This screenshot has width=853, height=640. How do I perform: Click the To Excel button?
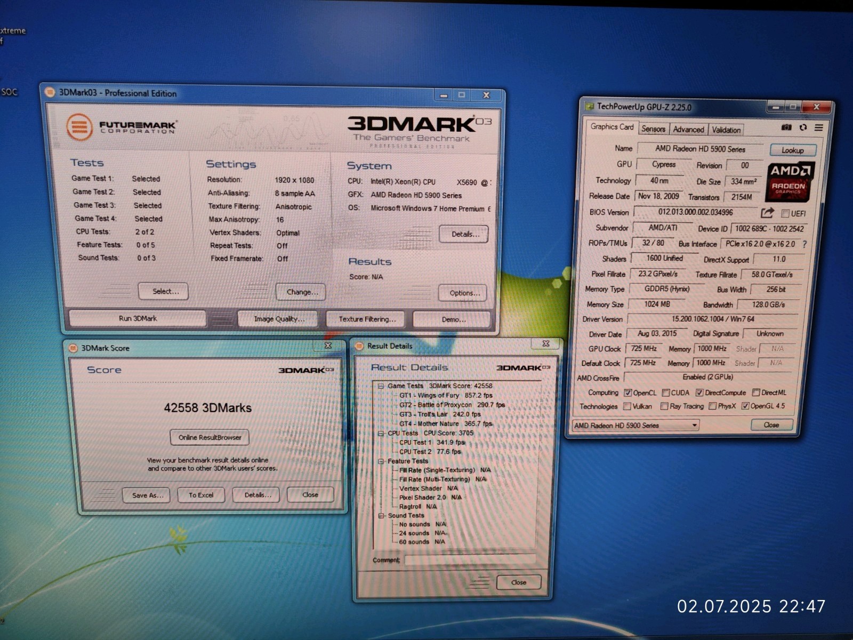pyautogui.click(x=201, y=495)
